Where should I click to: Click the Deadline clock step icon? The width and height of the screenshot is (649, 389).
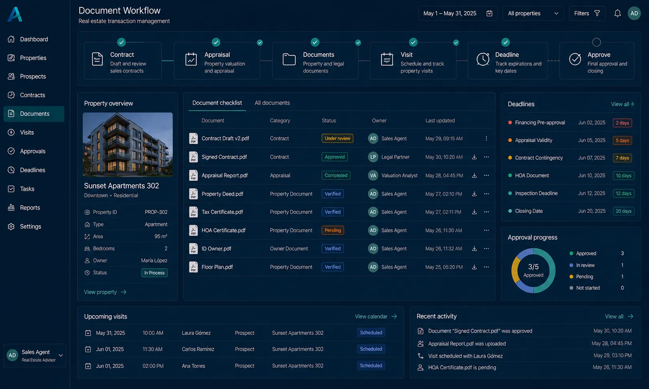pyautogui.click(x=483, y=59)
